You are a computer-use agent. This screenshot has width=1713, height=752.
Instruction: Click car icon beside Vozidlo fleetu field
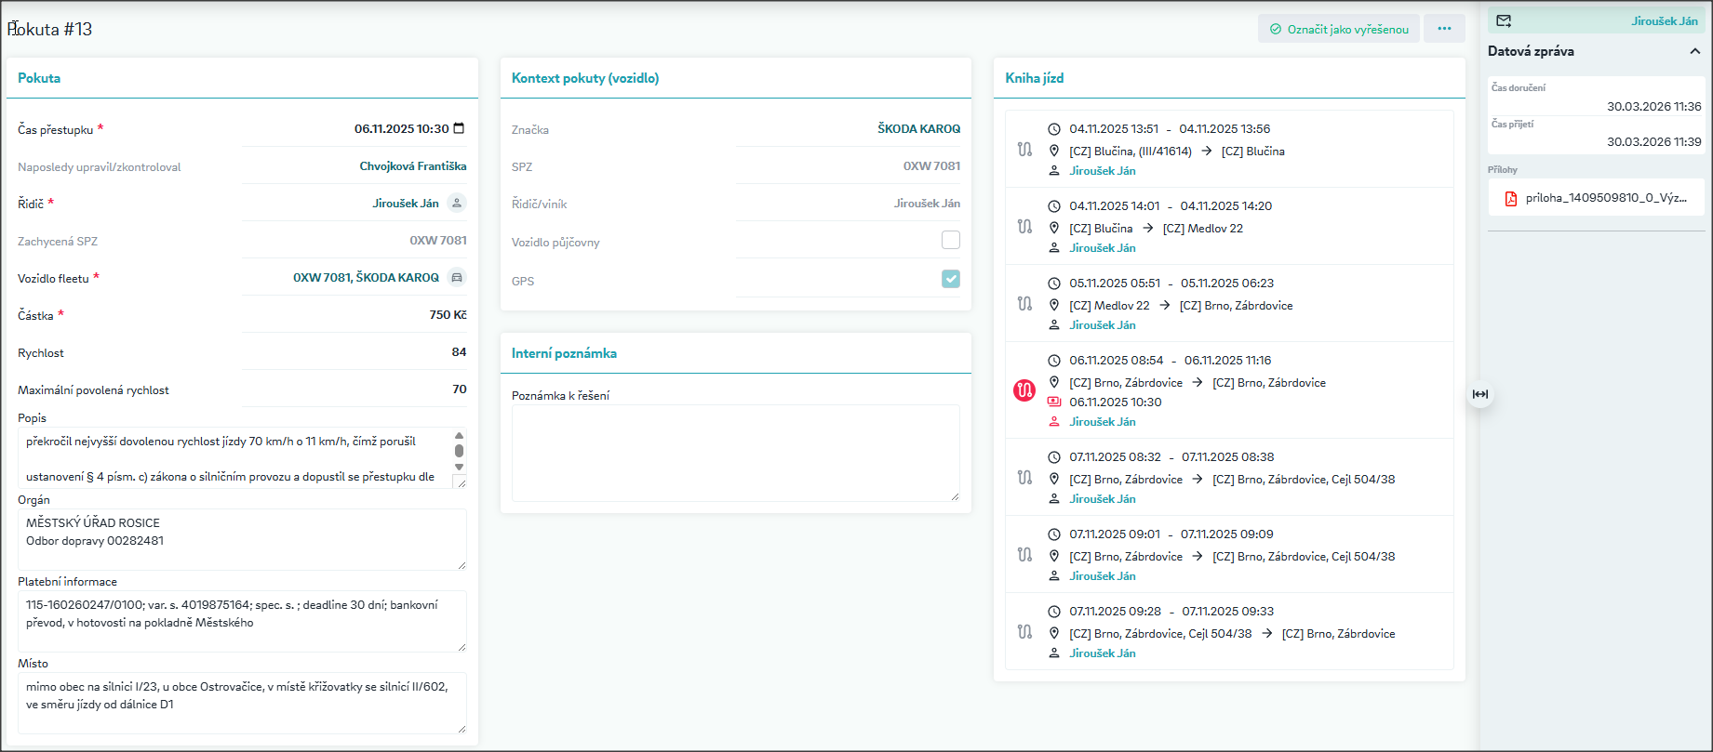point(456,277)
